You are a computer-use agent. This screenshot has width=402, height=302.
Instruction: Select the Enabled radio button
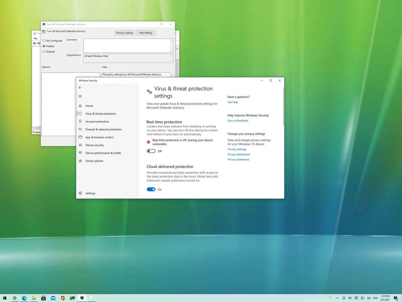tap(44, 46)
